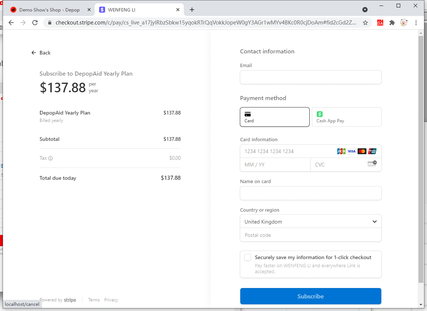Image resolution: width=427 pixels, height=311 pixels.
Task: Click the Mastercard brand icon
Action: pyautogui.click(x=362, y=151)
